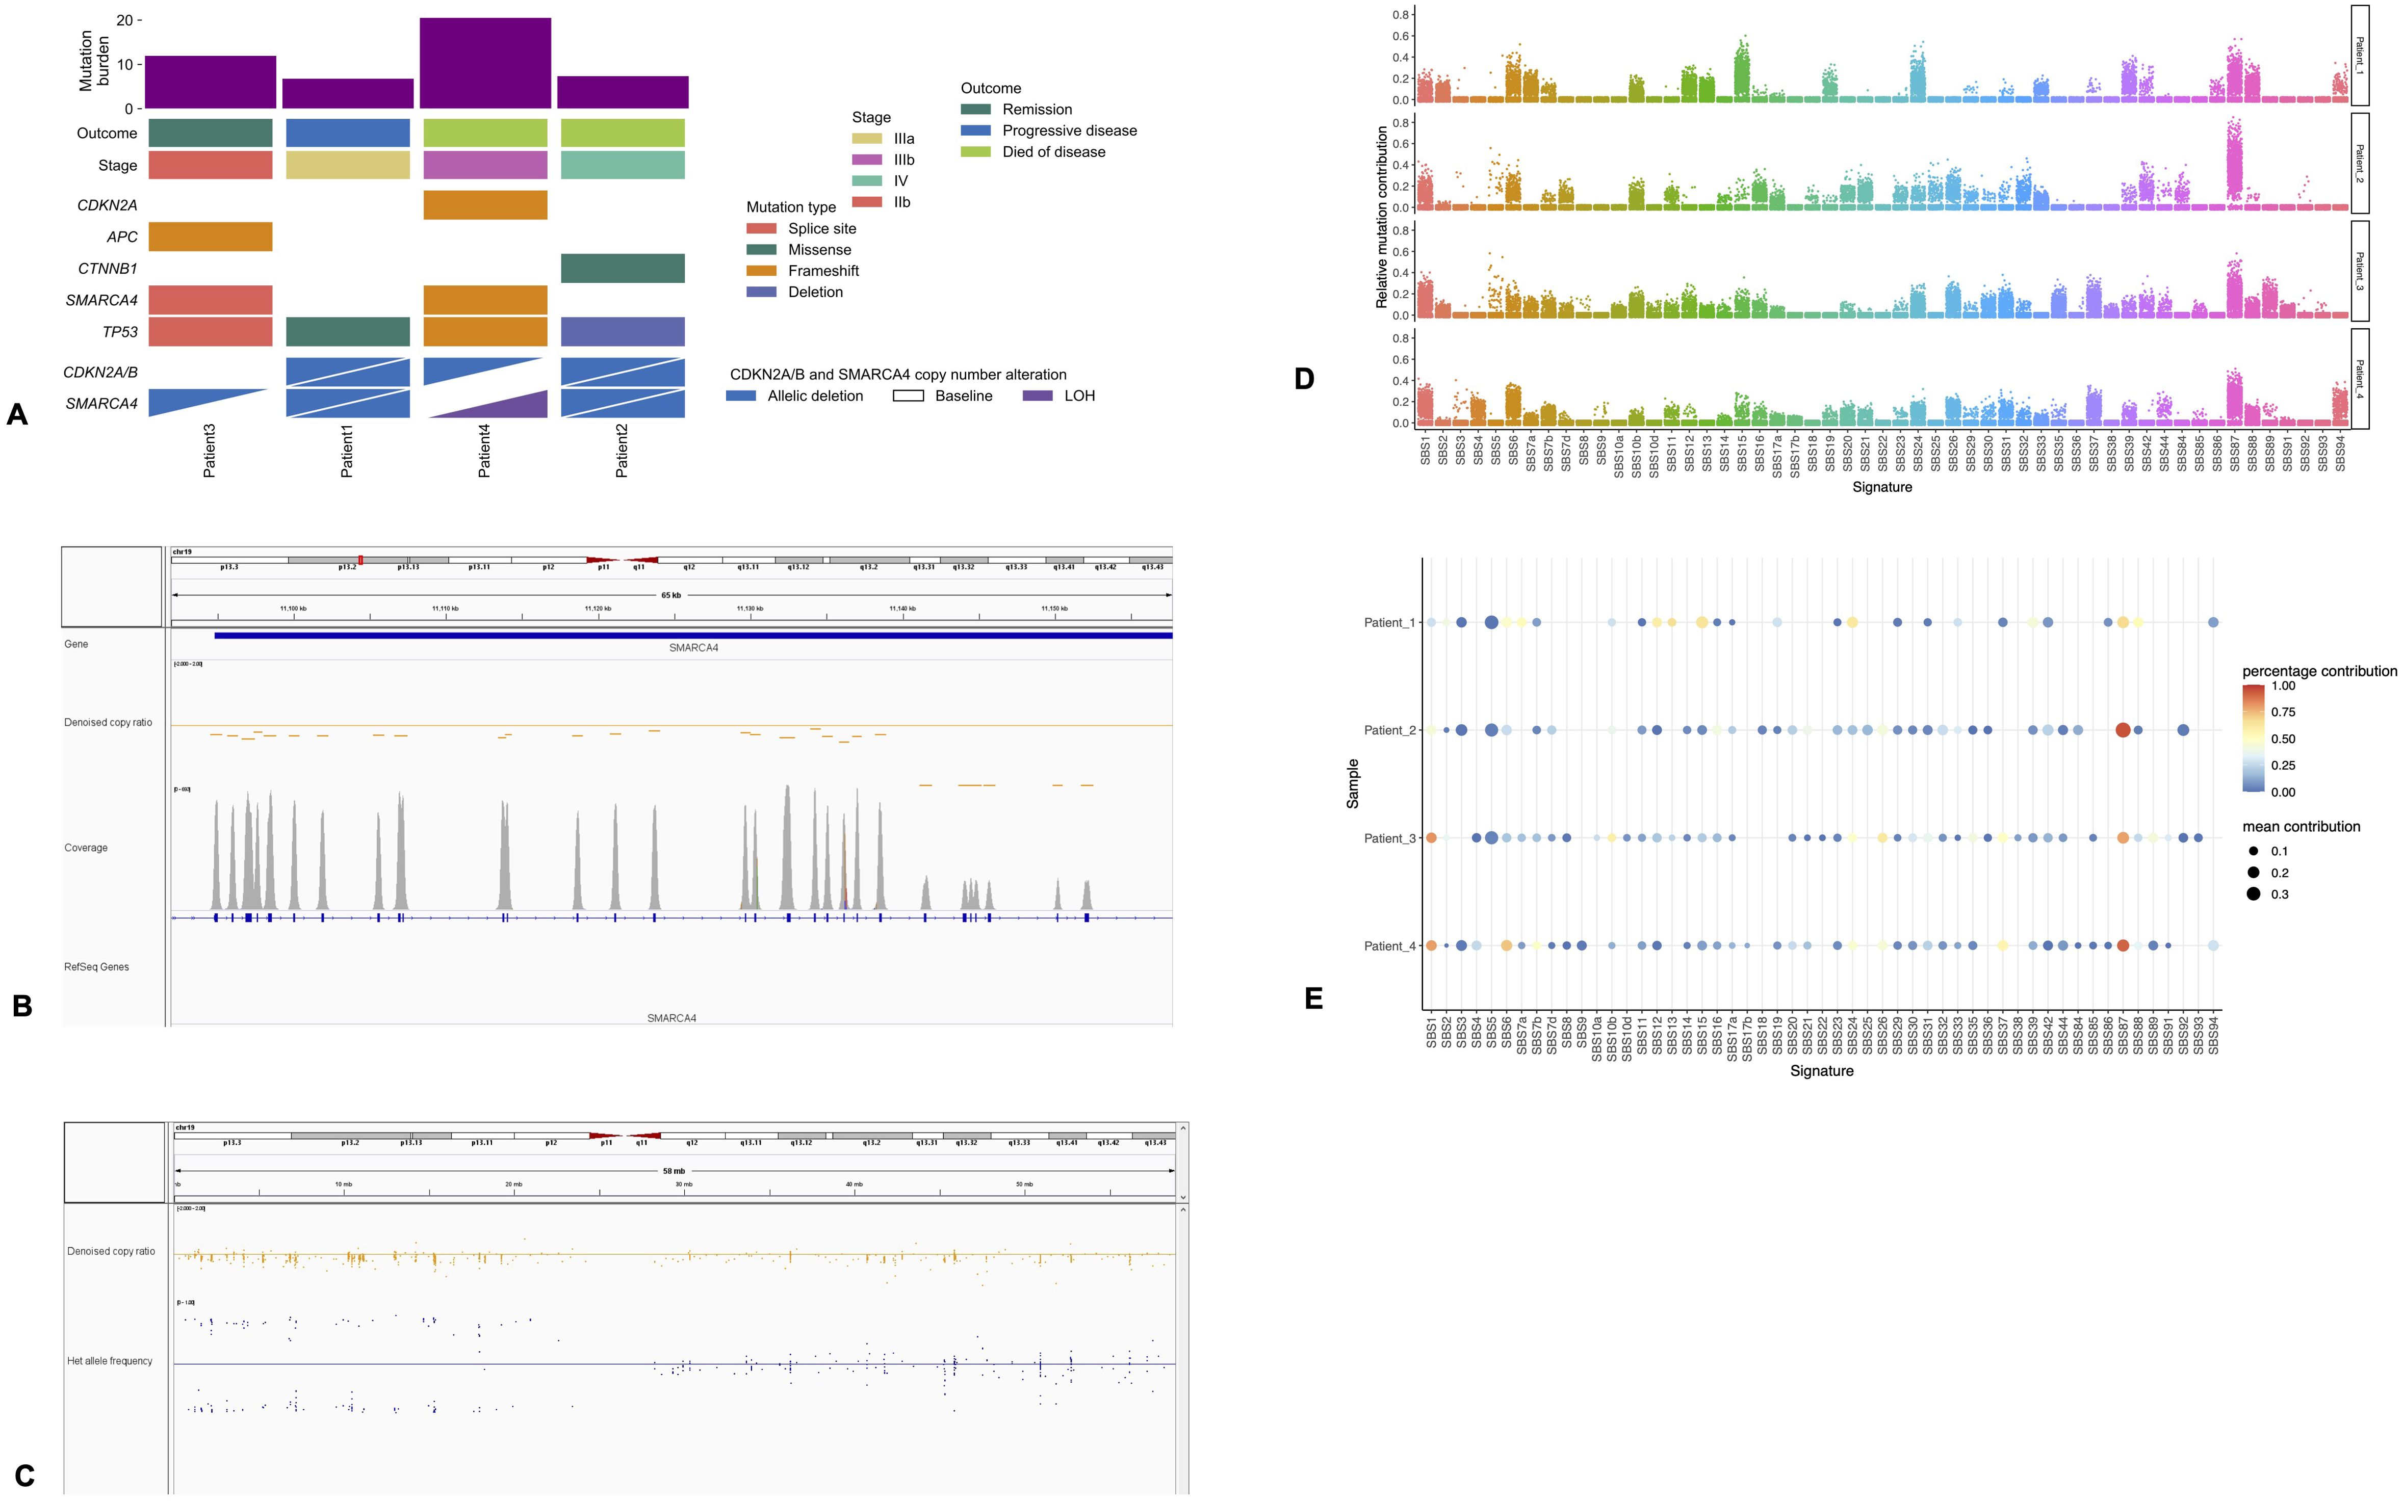This screenshot has height=1501, width=2403.
Task: Click the Patient3 column label in panel A
Action: click(x=210, y=451)
